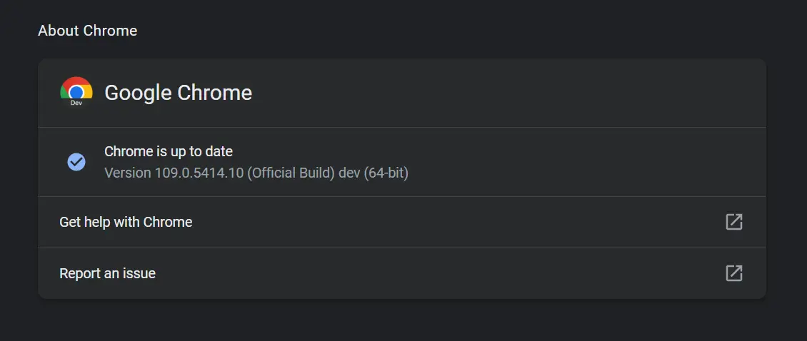
Task: Click the word Google in product title
Action: (138, 93)
